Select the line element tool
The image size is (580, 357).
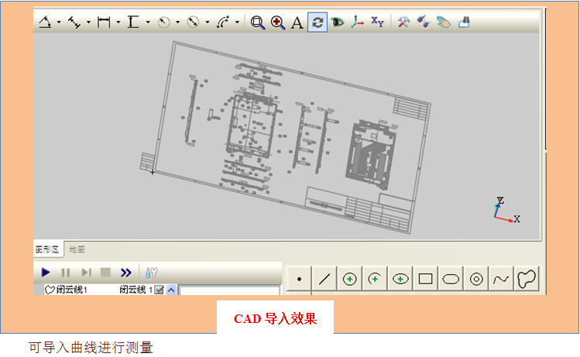tap(324, 279)
